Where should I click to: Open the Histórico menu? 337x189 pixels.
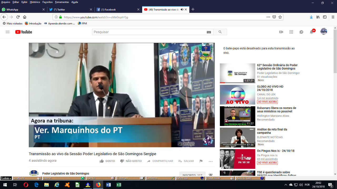(35, 2)
